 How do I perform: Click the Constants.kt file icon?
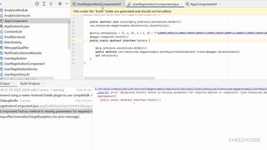tap(2, 32)
